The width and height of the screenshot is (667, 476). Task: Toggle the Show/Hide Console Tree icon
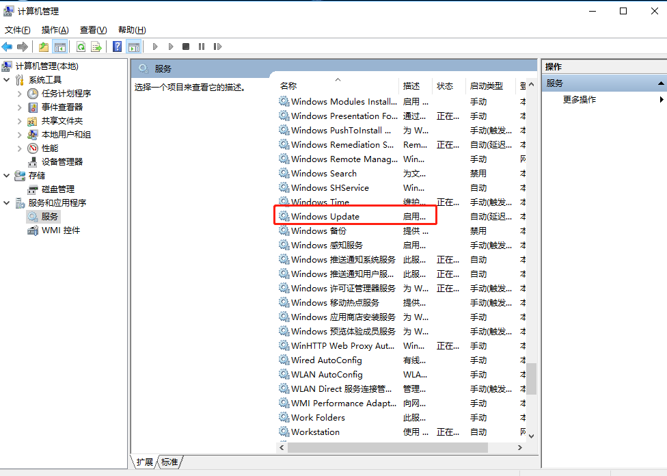tap(60, 47)
